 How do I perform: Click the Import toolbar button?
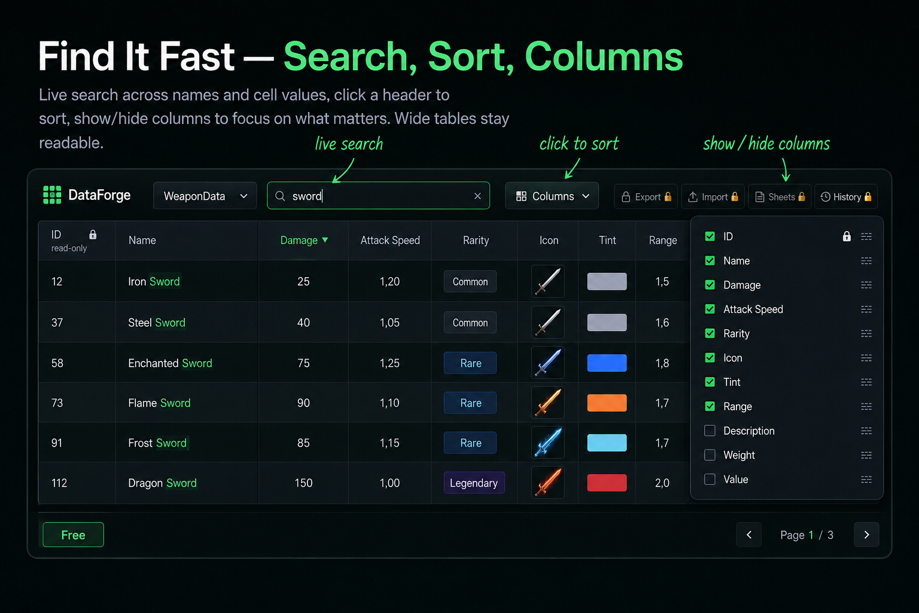click(713, 196)
